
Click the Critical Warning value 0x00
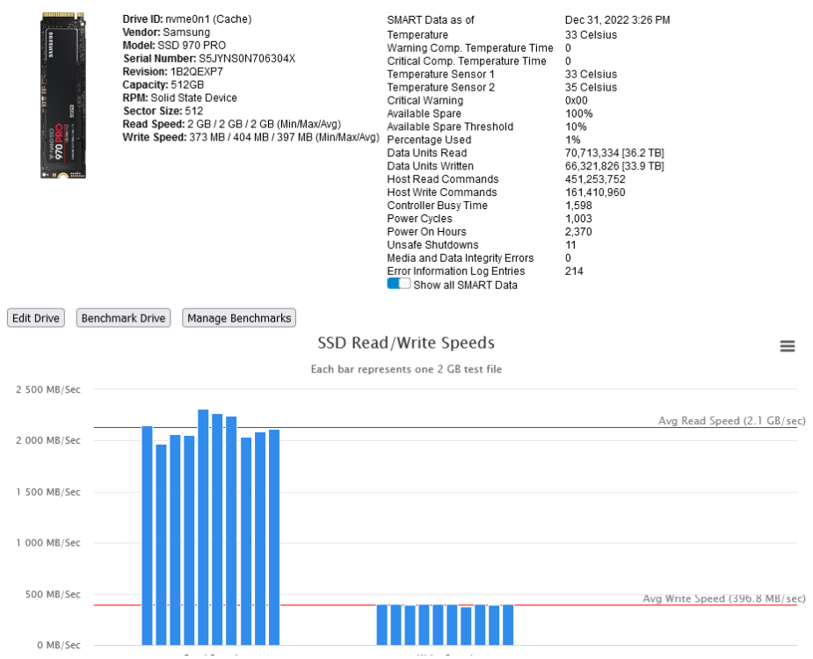[x=576, y=100]
